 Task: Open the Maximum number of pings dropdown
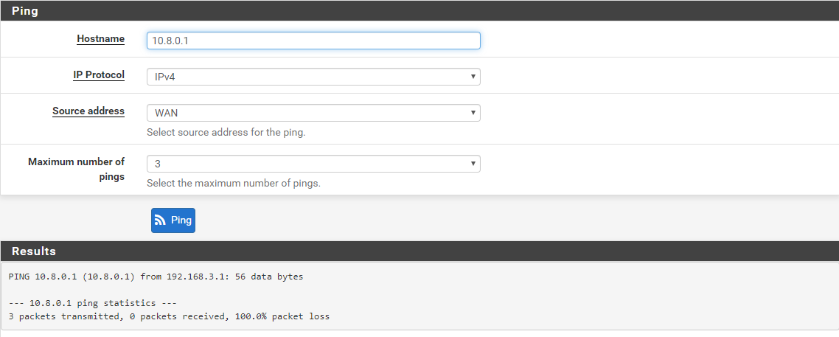pos(313,164)
